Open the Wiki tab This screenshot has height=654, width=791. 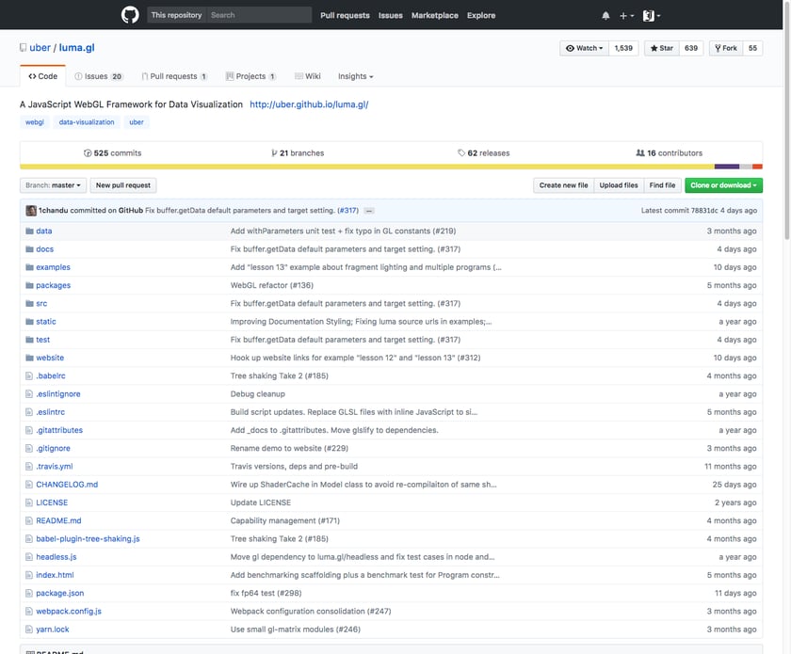pyautogui.click(x=308, y=76)
